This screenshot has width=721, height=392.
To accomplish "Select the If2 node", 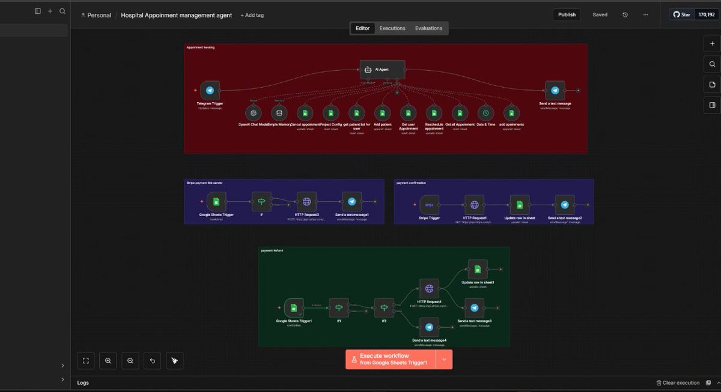I will point(384,308).
